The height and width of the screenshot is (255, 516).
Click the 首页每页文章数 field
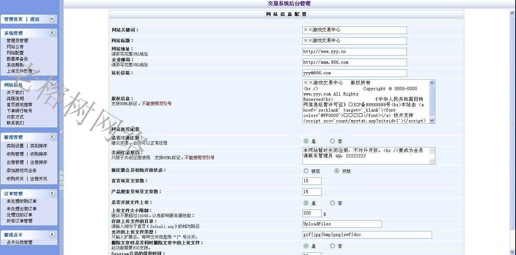click(312, 181)
